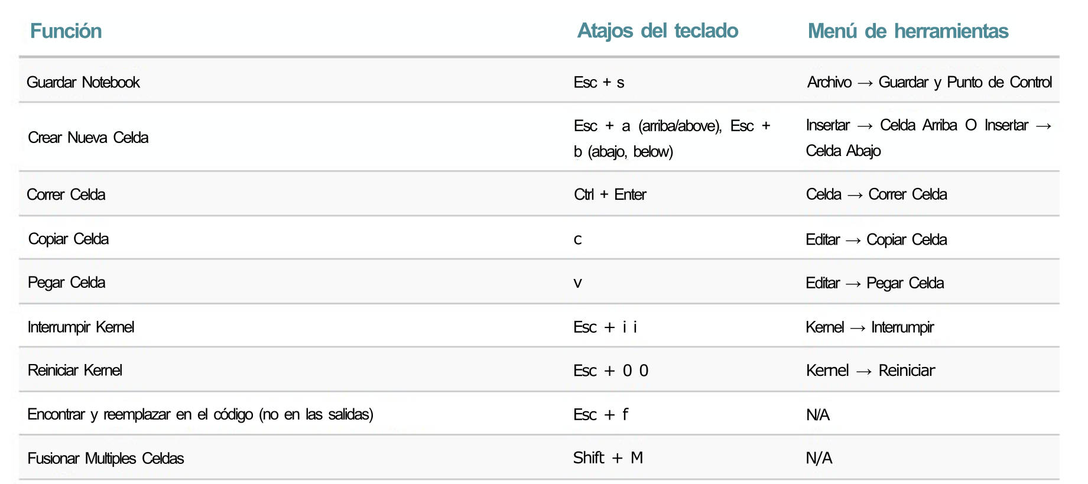1088x484 pixels.
Task: Select the "Crear Nueva Celda" row label
Action: 88,138
